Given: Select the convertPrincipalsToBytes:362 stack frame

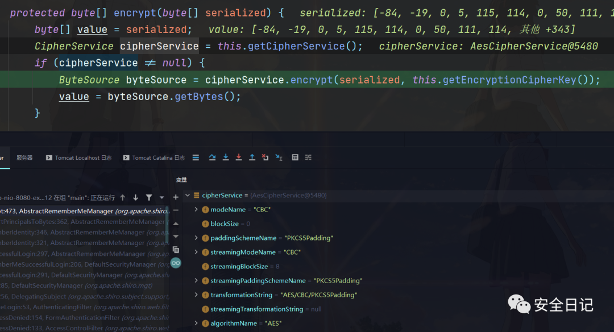Looking at the screenshot, I should pyautogui.click(x=84, y=222).
